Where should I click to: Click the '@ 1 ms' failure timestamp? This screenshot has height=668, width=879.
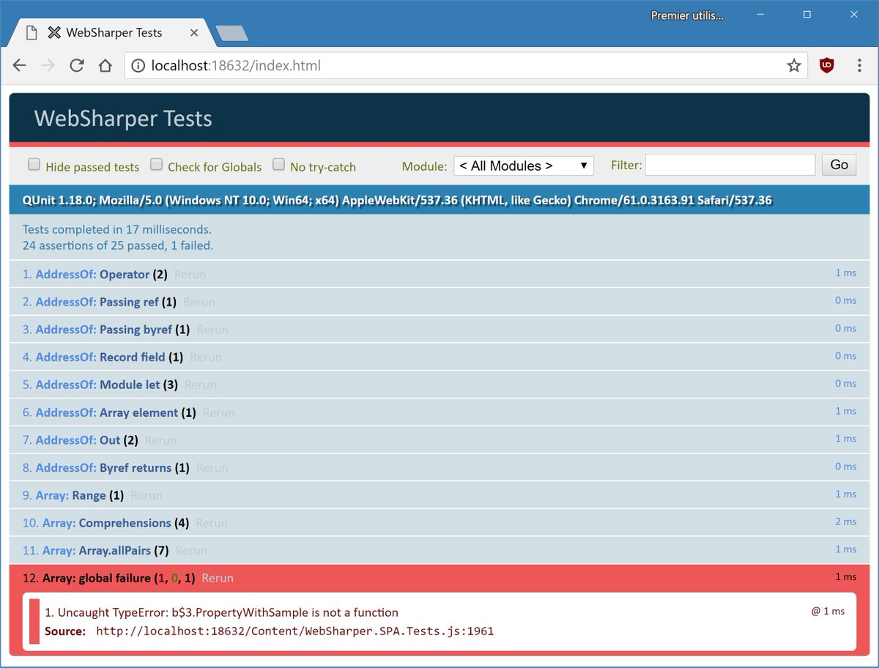[828, 611]
